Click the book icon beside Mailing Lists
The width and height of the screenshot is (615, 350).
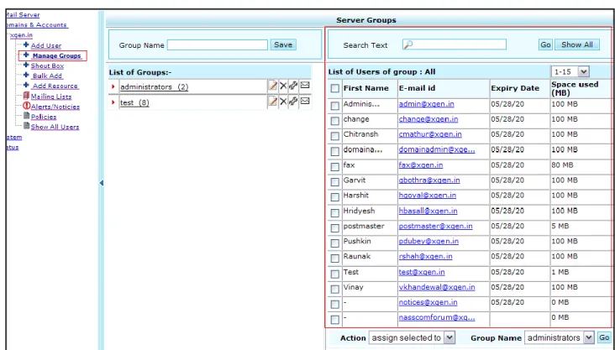pyautogui.click(x=26, y=95)
